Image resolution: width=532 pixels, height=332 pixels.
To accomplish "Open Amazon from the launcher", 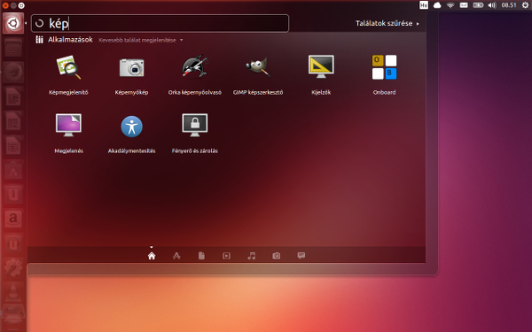I will click(x=13, y=219).
